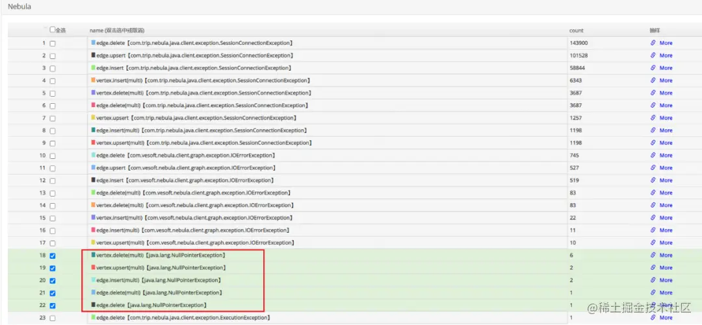Click the chain link icon in the edge.delete SessionConnectionException row
Screen dimensions: 702x325
(653, 43)
